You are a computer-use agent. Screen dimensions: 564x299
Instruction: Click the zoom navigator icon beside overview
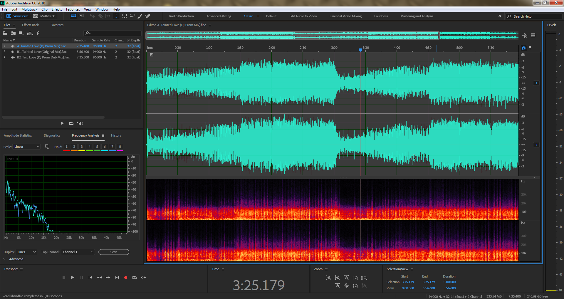(x=525, y=36)
